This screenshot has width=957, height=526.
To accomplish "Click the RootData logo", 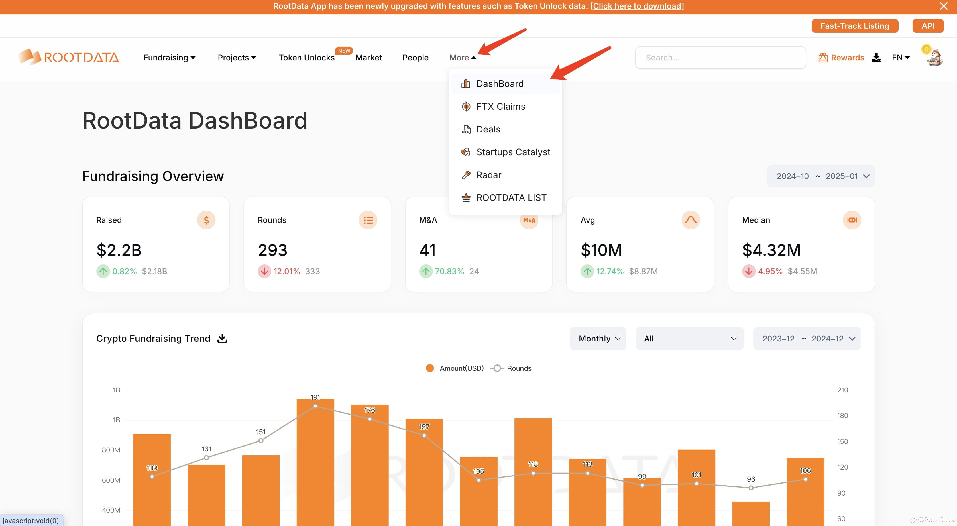I will [68, 57].
